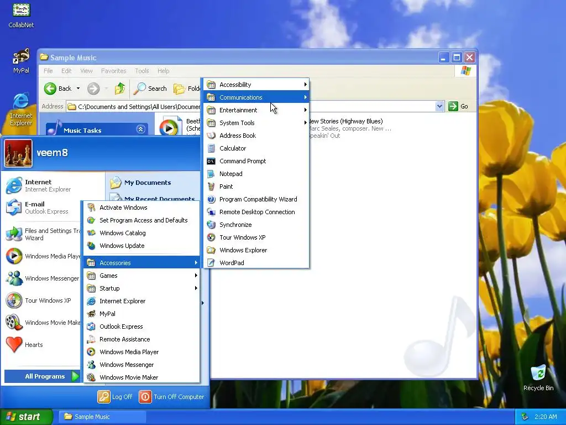Launch Windows Movie Maker from All Programs
566x425 pixels.
click(141, 377)
